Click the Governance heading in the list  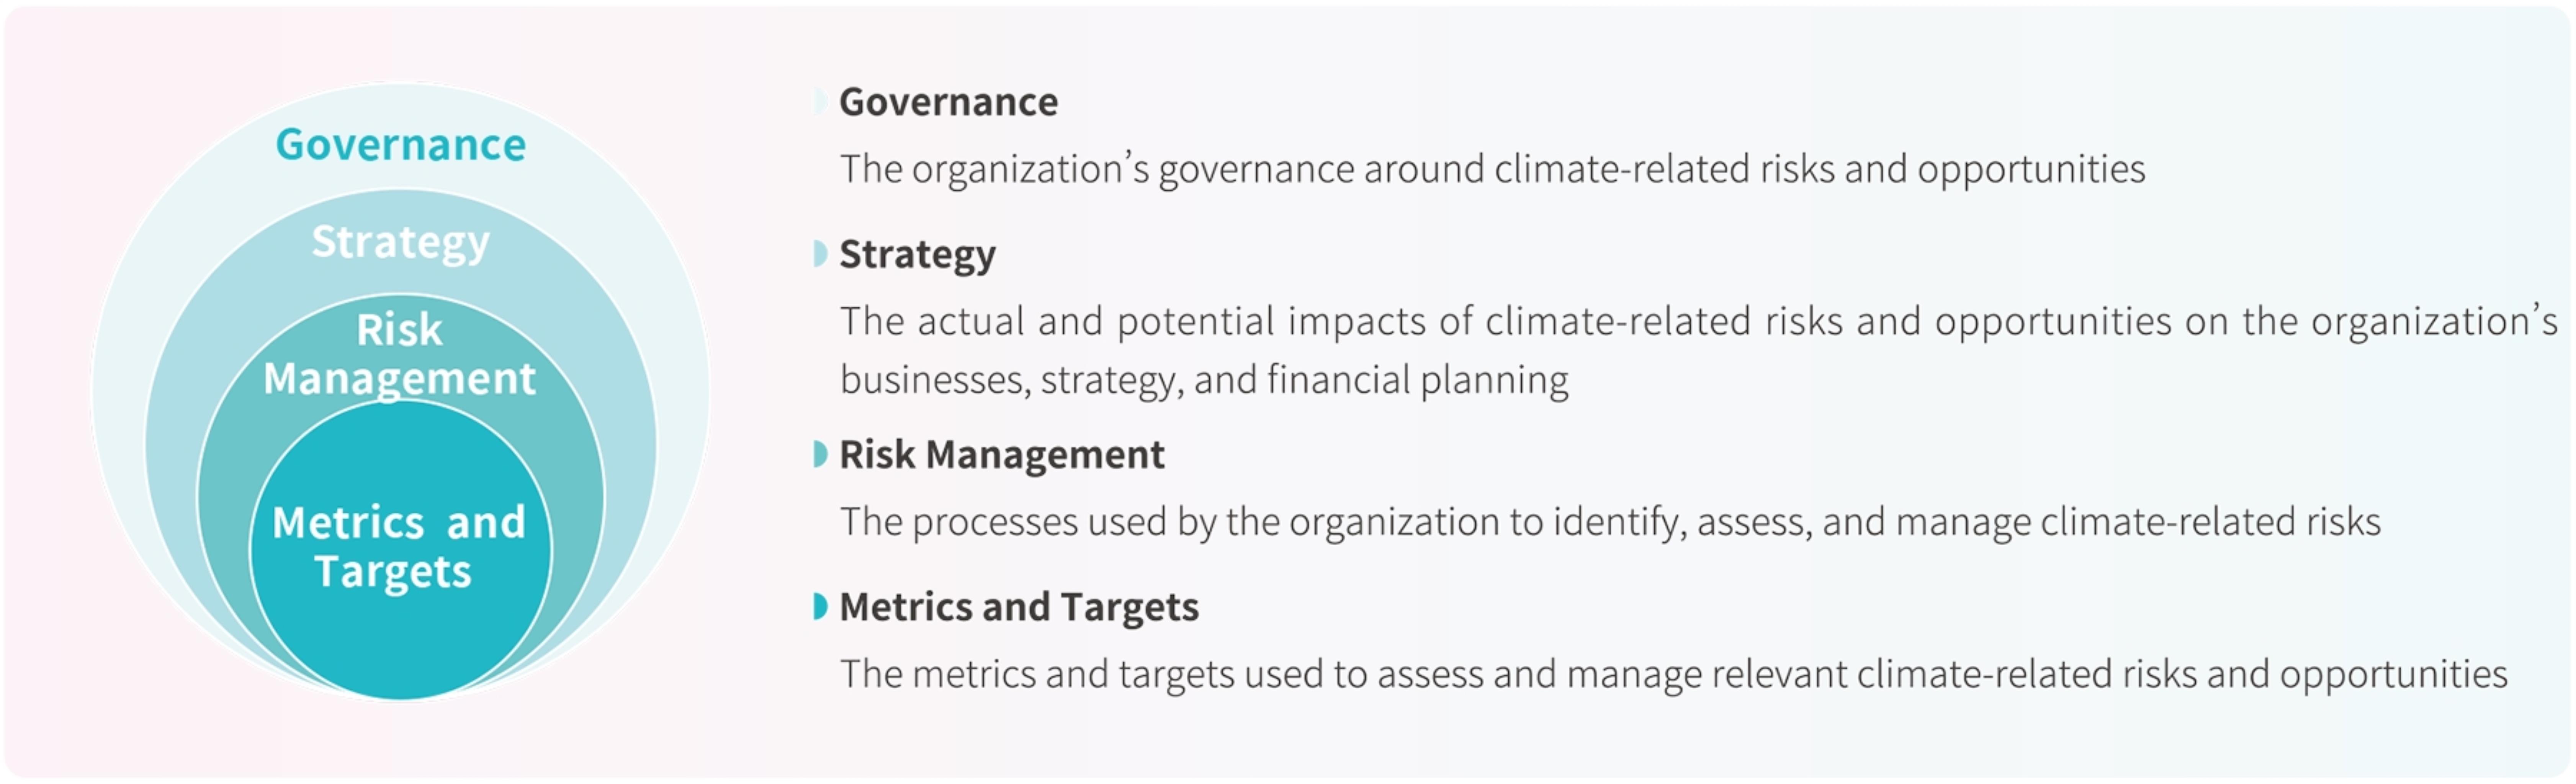coord(948,102)
